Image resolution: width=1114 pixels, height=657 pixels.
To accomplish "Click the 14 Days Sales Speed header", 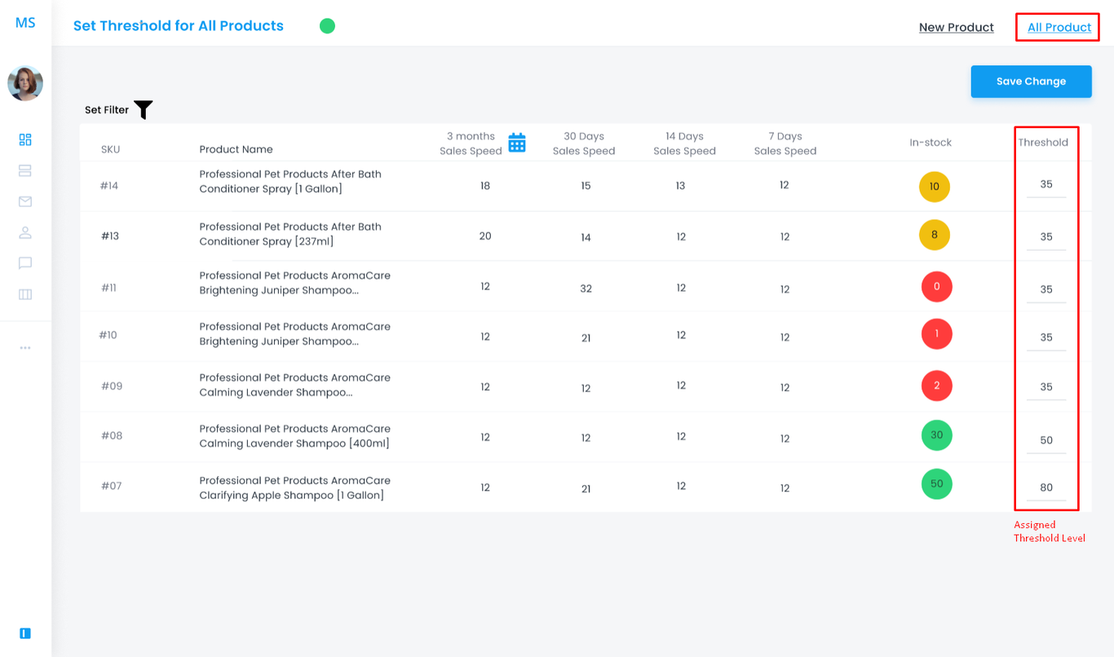I will click(684, 143).
